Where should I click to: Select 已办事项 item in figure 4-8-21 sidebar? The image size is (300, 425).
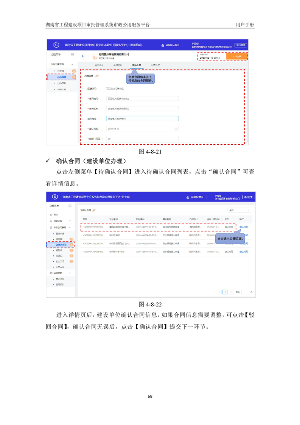pos(62,83)
